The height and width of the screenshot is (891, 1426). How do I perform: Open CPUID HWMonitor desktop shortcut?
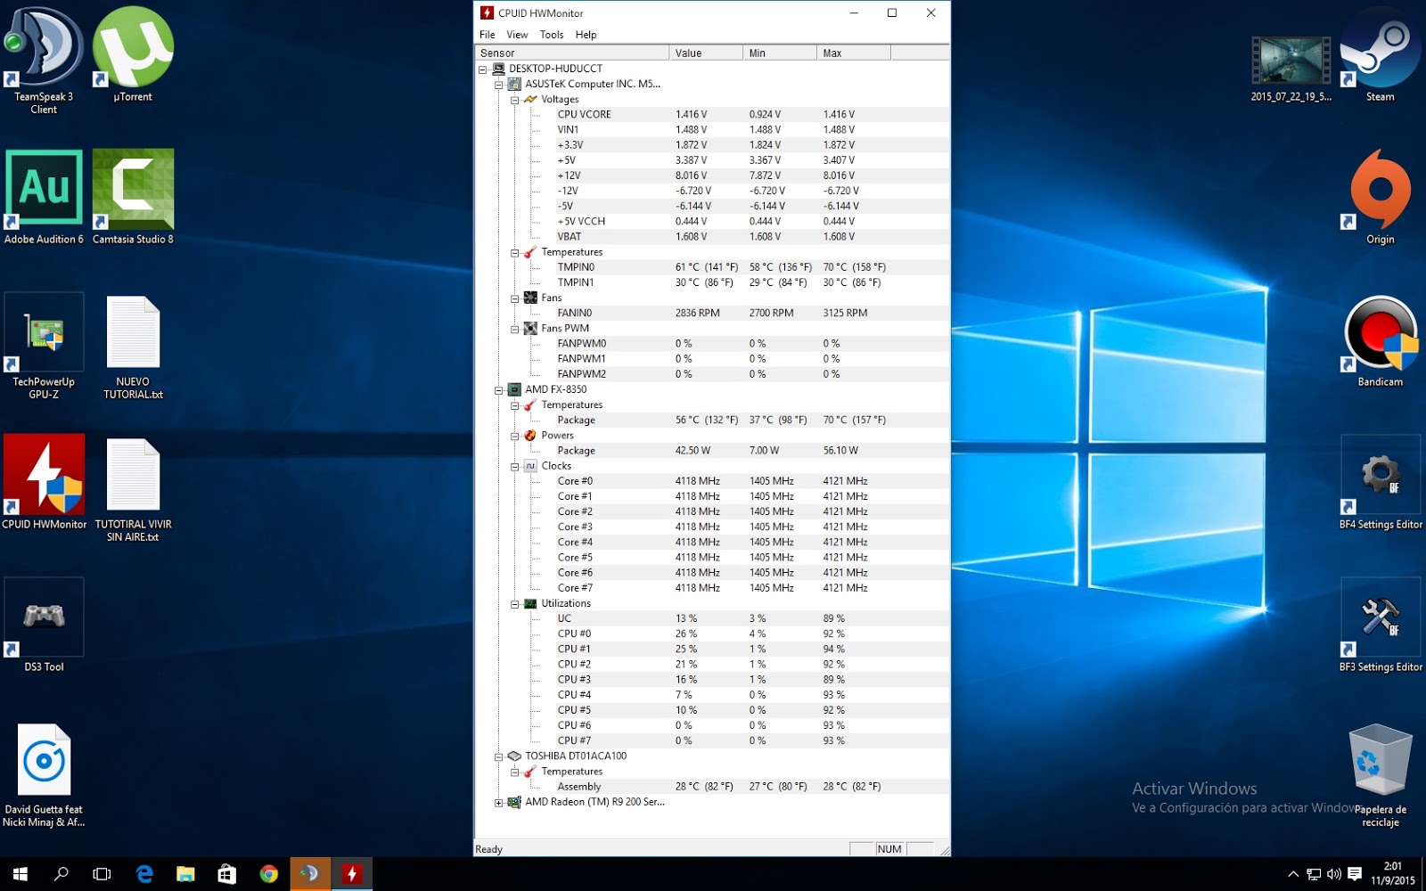coord(44,482)
